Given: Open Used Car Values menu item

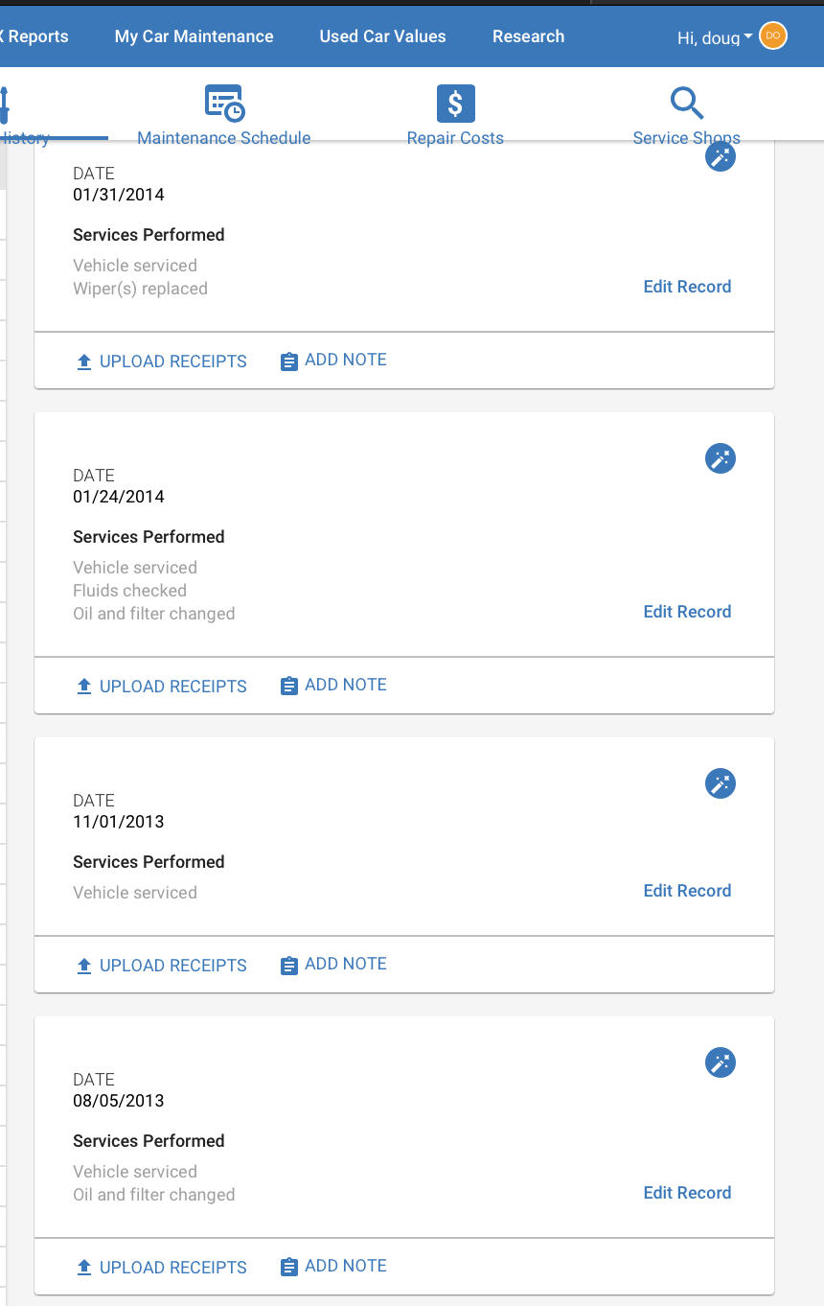Looking at the screenshot, I should (x=383, y=36).
